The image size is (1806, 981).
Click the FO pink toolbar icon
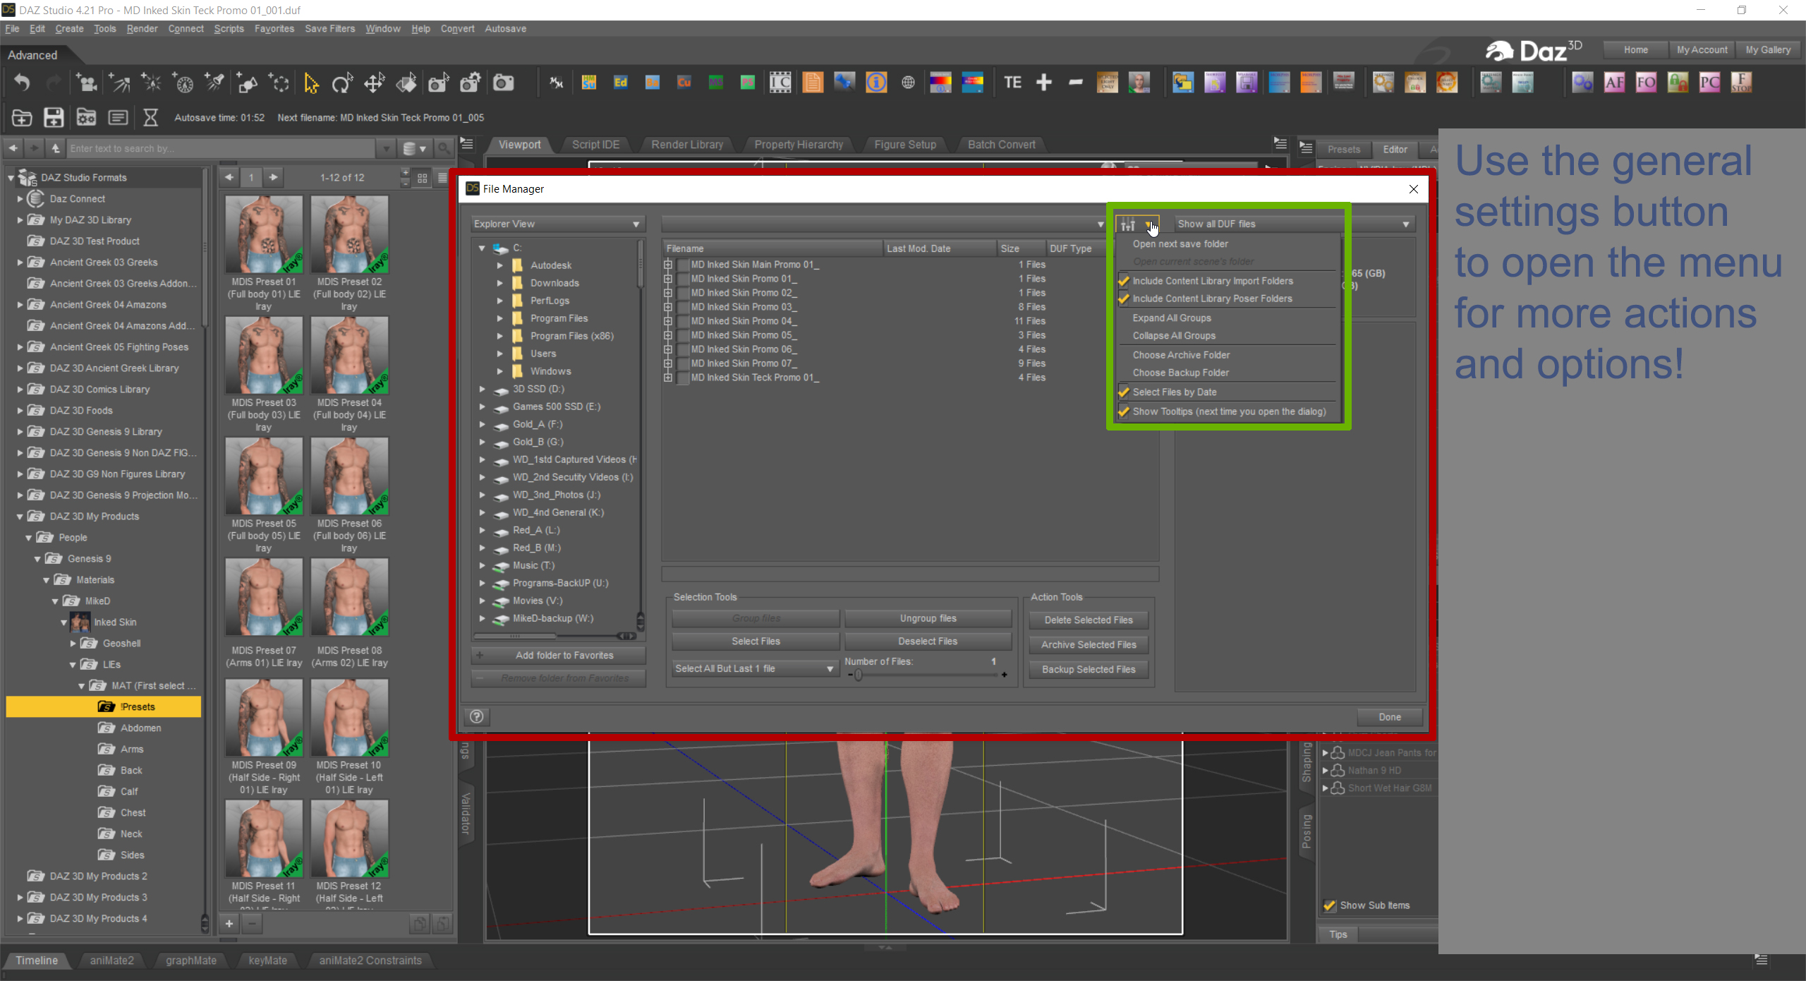click(1647, 83)
